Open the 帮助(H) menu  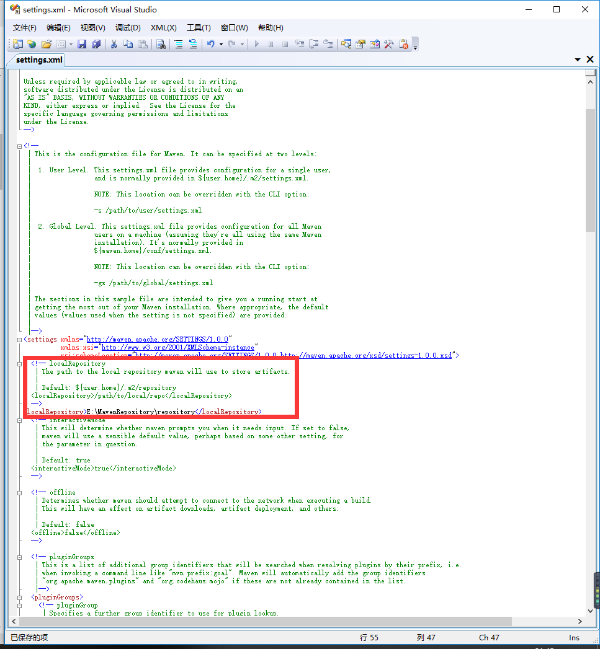pyautogui.click(x=271, y=28)
